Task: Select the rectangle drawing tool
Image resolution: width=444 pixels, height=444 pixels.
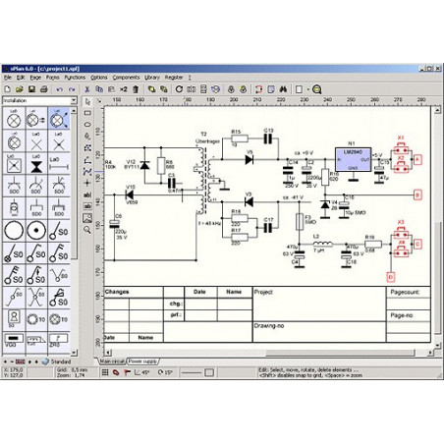Action: [87, 113]
